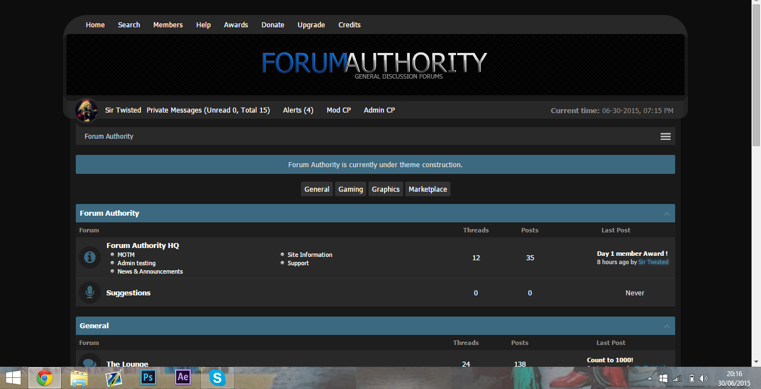Launch After Effects from the taskbar
The image size is (761, 389).
183,378
